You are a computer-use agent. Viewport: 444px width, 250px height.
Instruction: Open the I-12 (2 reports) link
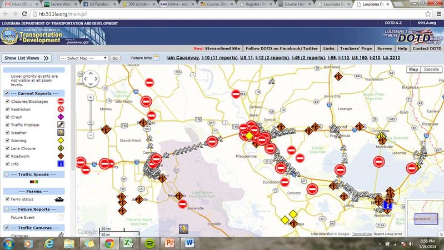click(272, 58)
